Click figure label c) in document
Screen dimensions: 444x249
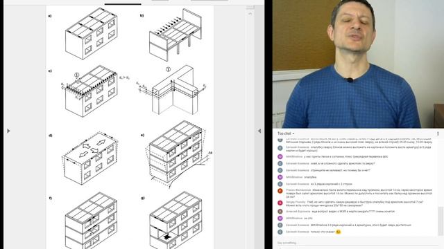pos(50,71)
